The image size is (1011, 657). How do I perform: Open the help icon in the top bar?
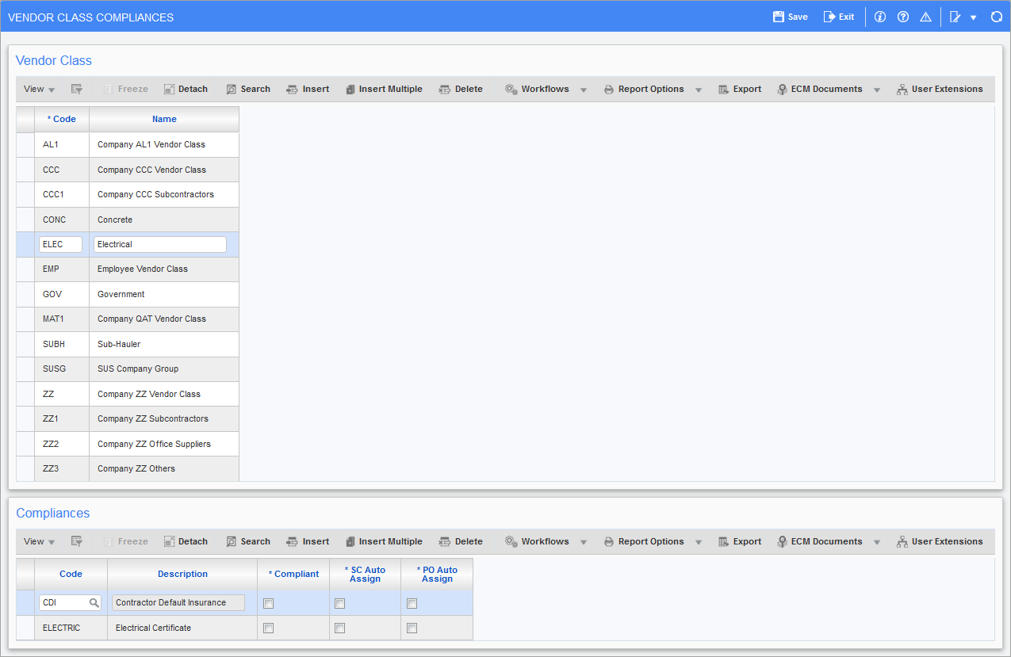[902, 16]
